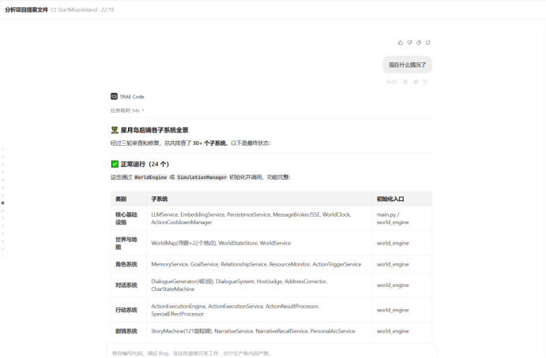Click the cell starting with ActionExecutionEngine
Viewport: 546px width, 358px height.
point(258,310)
